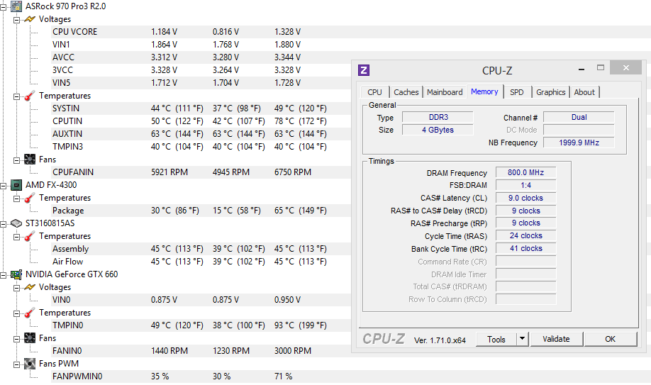Click the 4 GBytes Size field
Image resolution: width=651 pixels, height=385 pixels.
tap(438, 130)
